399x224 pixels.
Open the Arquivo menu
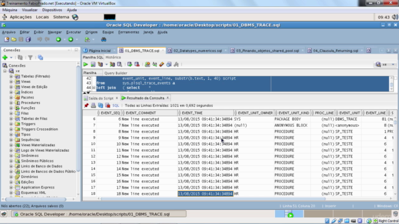tap(9, 32)
